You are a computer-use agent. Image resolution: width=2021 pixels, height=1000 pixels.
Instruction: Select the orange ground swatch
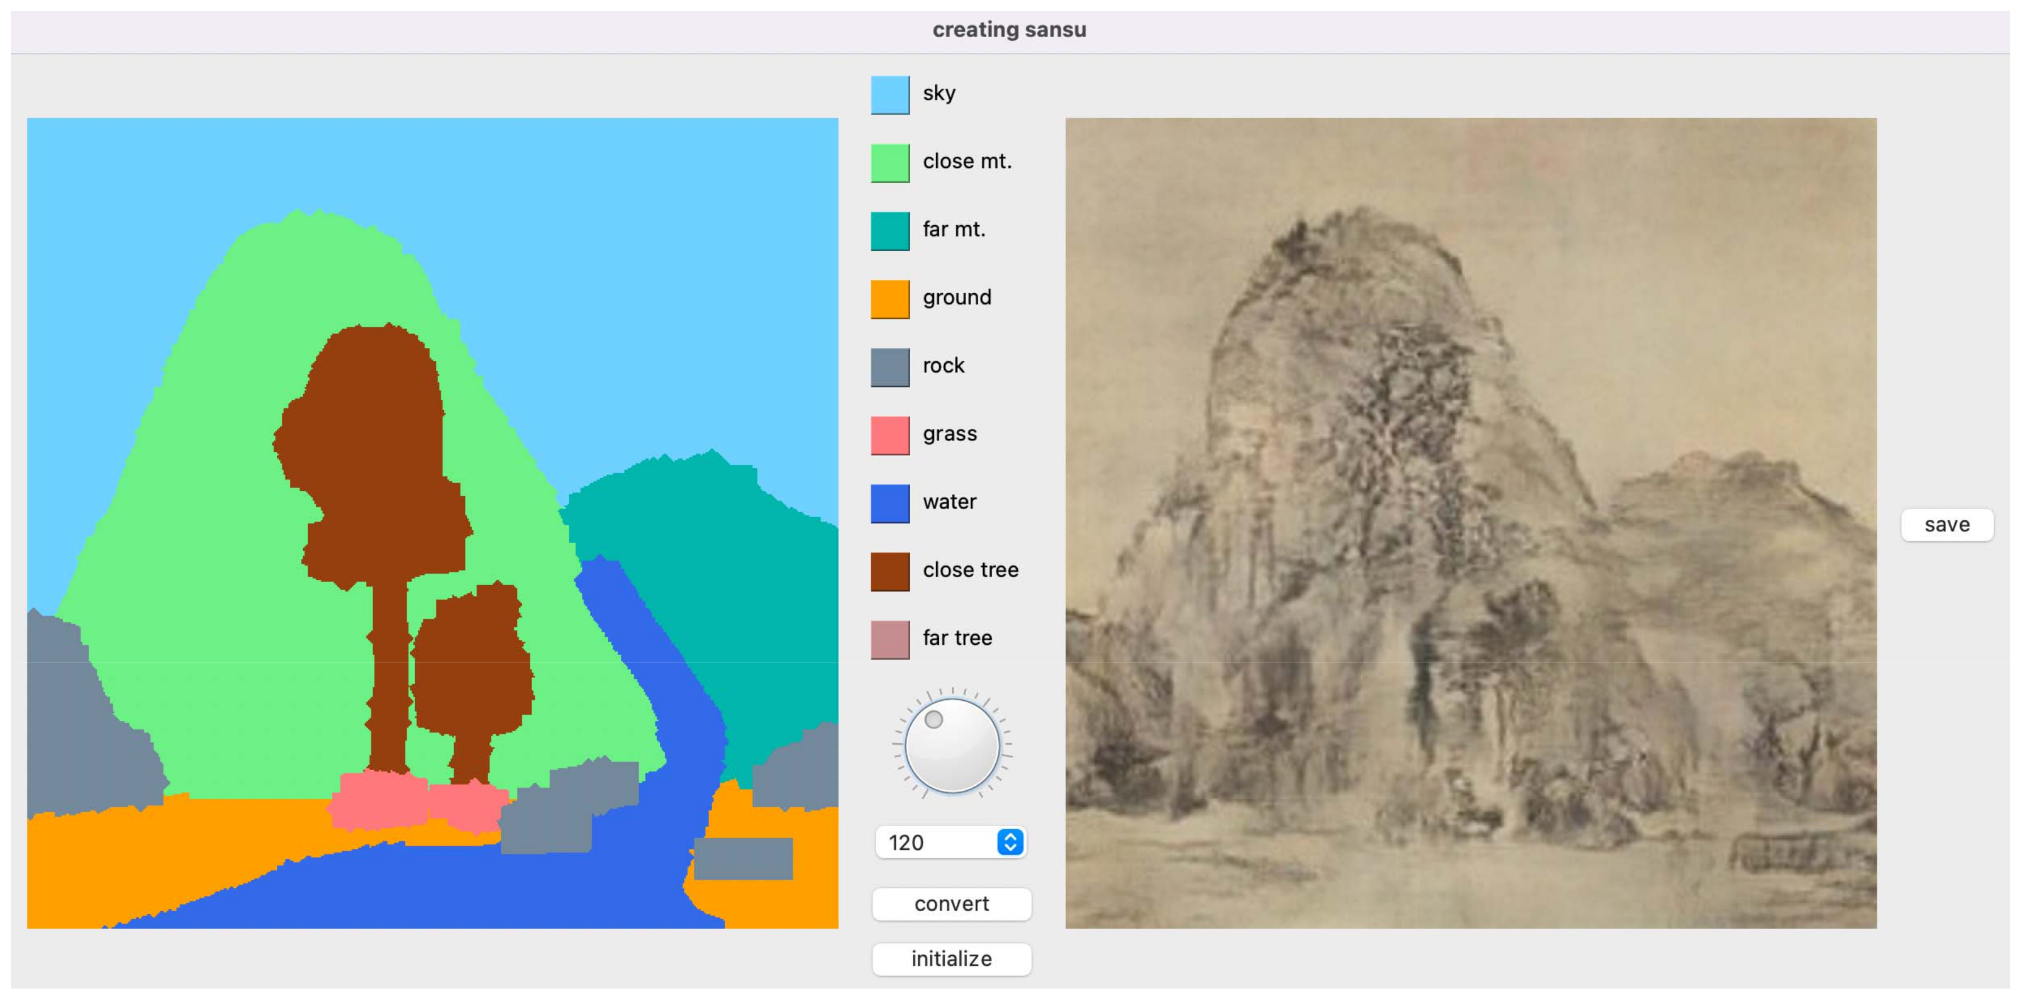890,299
